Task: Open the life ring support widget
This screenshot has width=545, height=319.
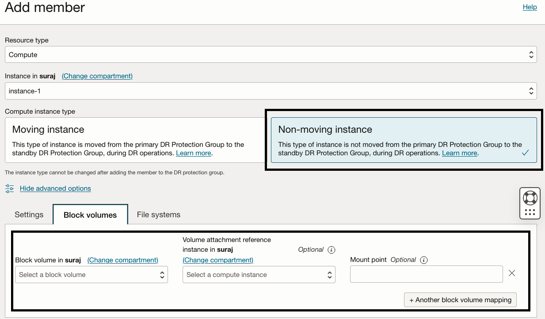Action: 530,197
